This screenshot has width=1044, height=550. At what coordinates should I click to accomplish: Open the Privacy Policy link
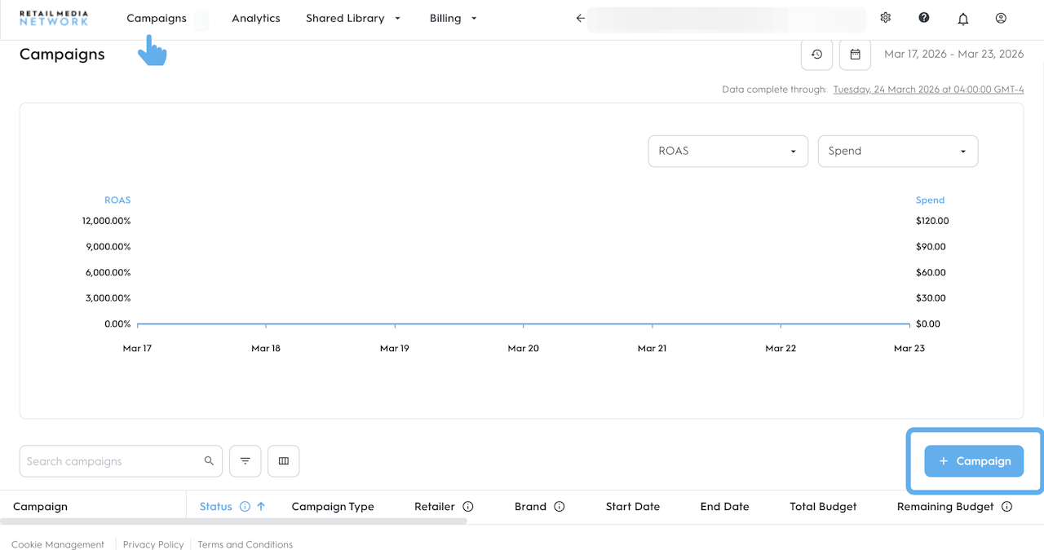[153, 544]
